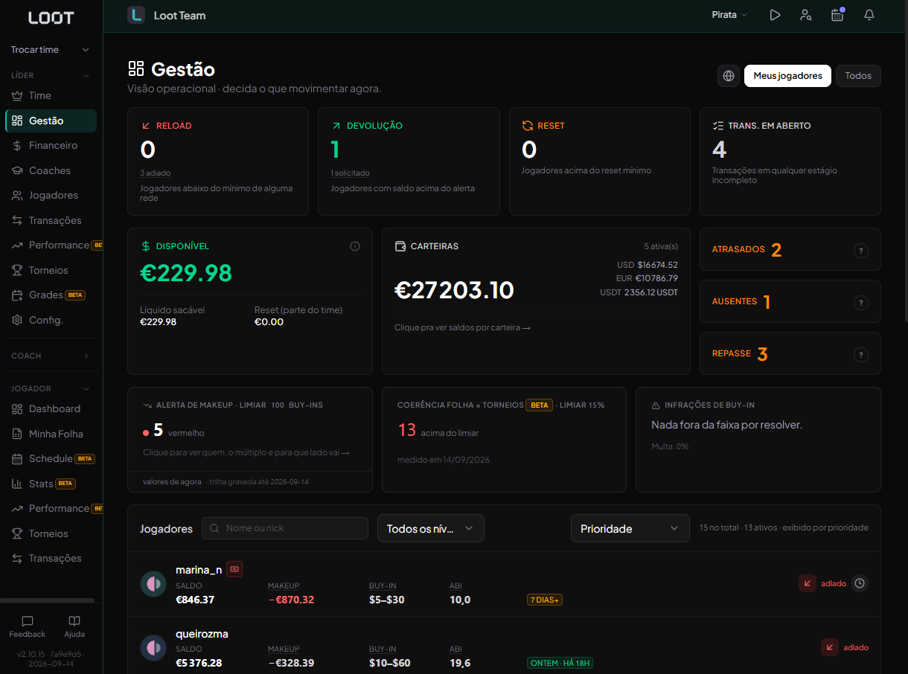Open Transações under Jogador section

pos(51,558)
